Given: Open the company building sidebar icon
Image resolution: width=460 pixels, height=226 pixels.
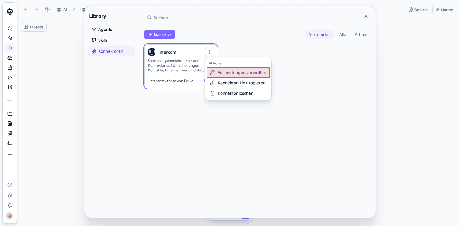Looking at the screenshot, I should tap(10, 143).
